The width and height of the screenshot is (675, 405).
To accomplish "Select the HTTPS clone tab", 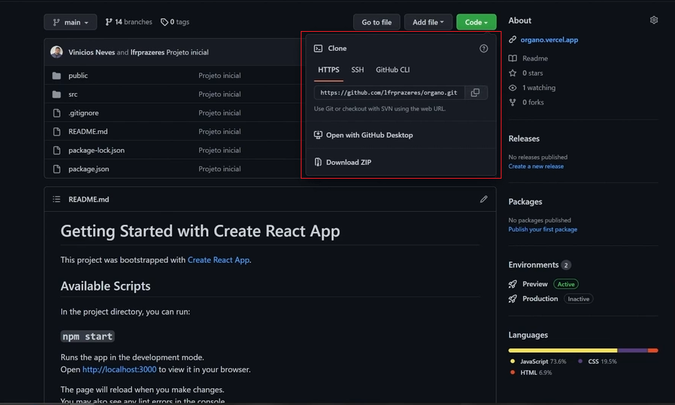I will (x=329, y=70).
